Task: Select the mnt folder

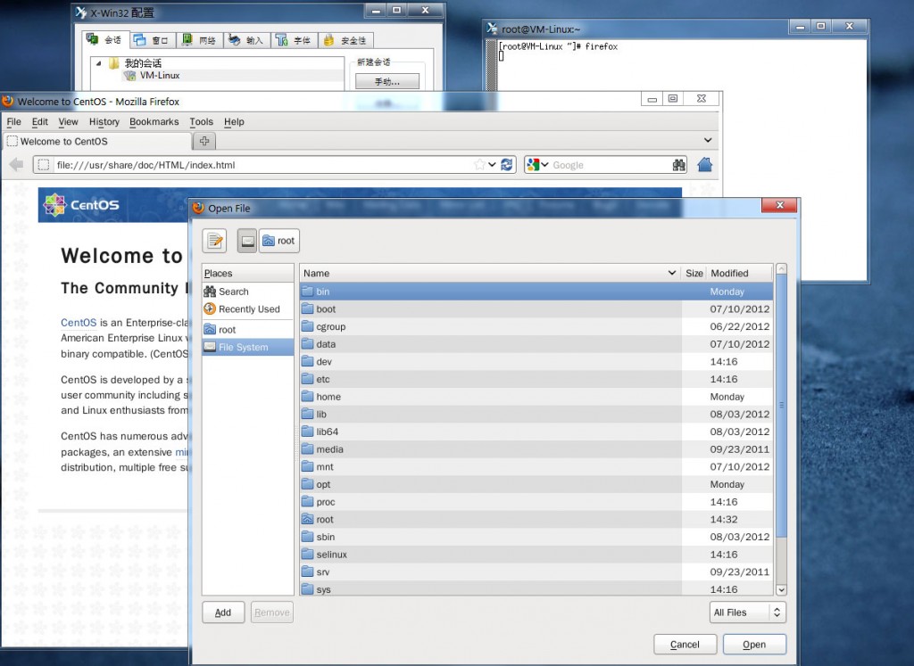Action: point(536,466)
